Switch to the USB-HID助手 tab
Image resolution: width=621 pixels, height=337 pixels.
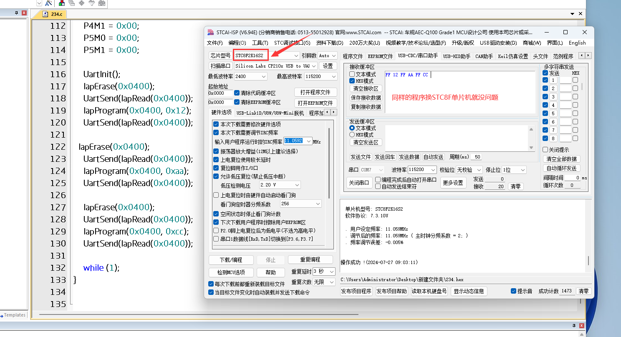click(x=457, y=56)
